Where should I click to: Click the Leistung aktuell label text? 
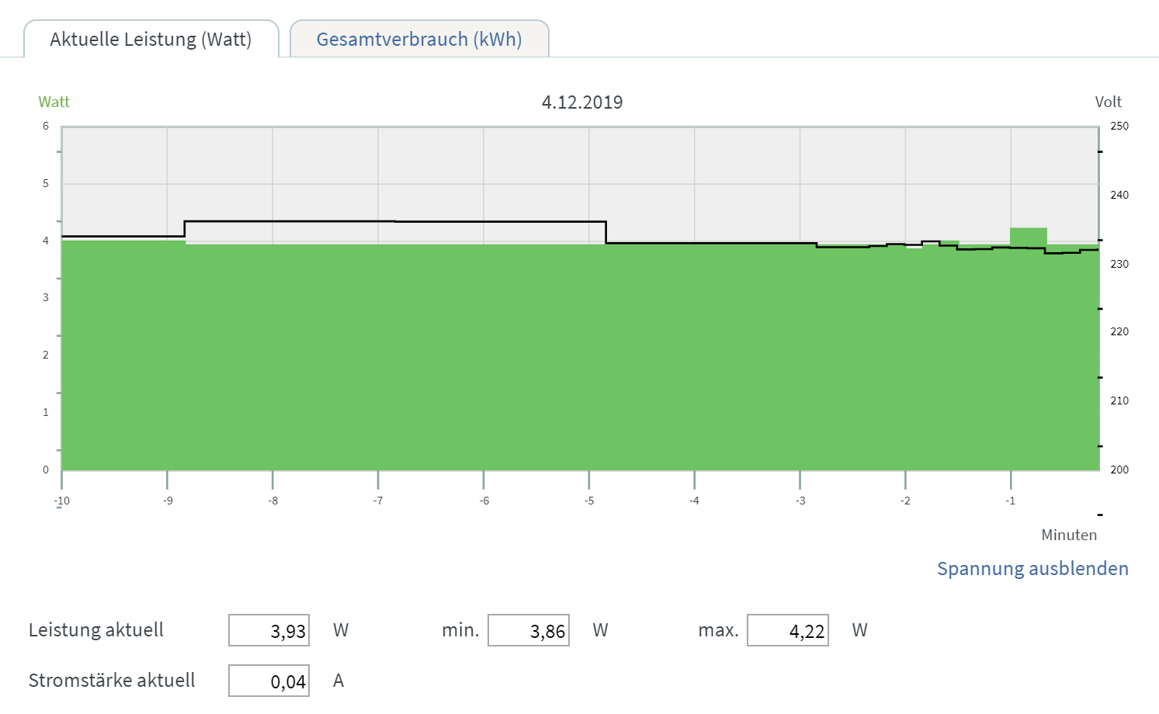click(96, 630)
